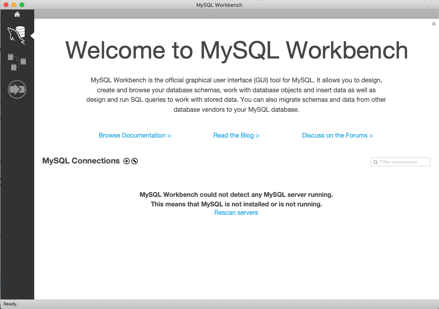Click Rescan servers link
Viewport: 439px width, 309px height.
[x=236, y=212]
